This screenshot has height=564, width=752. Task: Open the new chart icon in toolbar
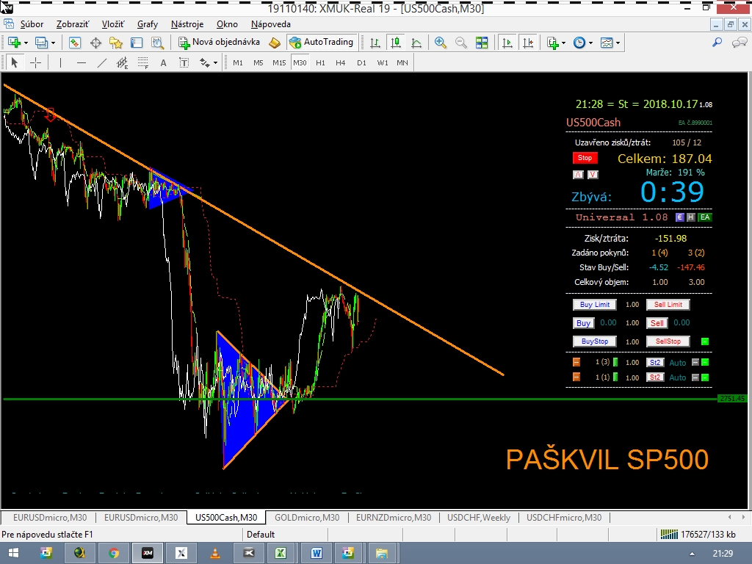tap(14, 43)
